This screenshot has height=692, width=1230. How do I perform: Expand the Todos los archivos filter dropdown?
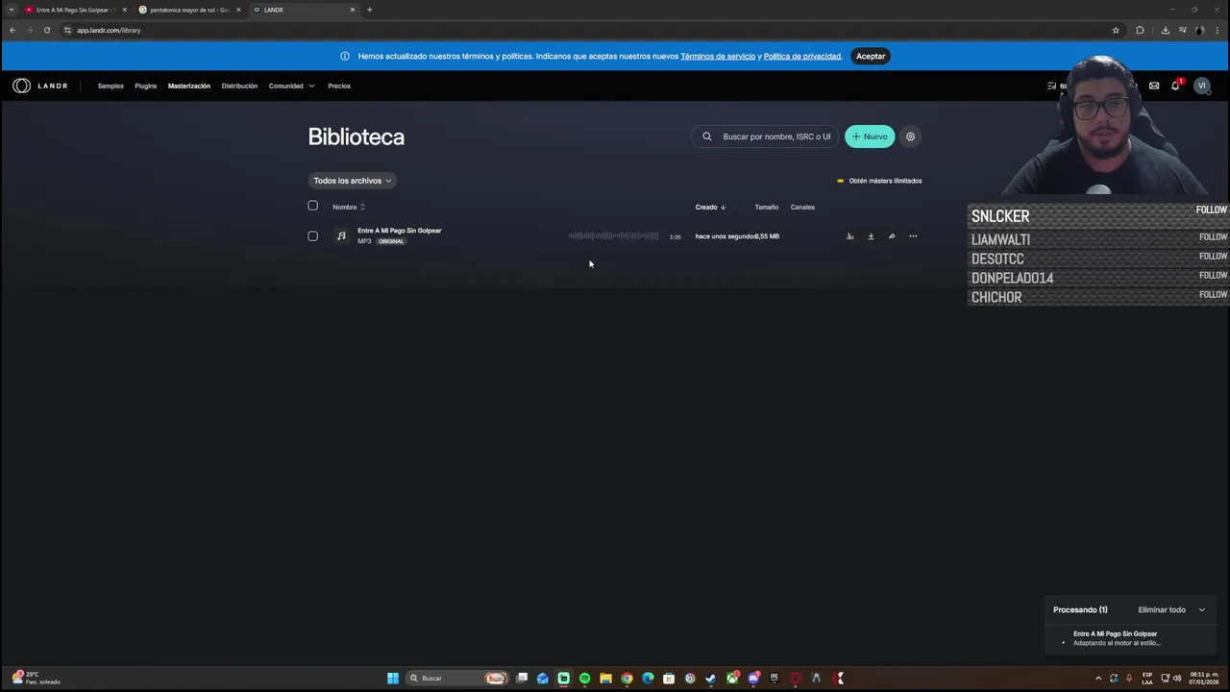tap(353, 181)
